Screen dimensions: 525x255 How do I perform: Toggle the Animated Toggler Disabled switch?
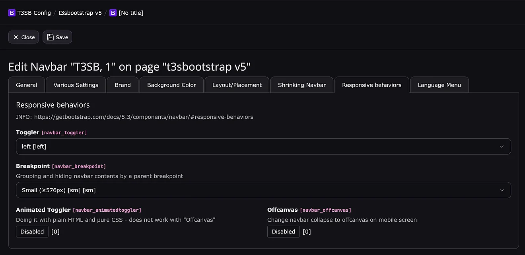point(32,232)
